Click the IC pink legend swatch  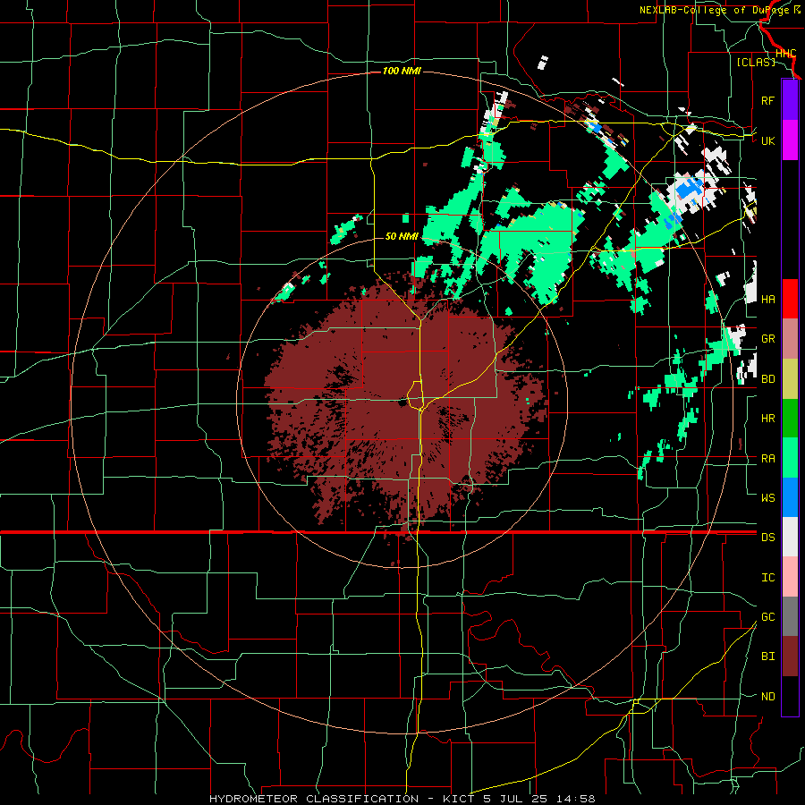pos(790,577)
